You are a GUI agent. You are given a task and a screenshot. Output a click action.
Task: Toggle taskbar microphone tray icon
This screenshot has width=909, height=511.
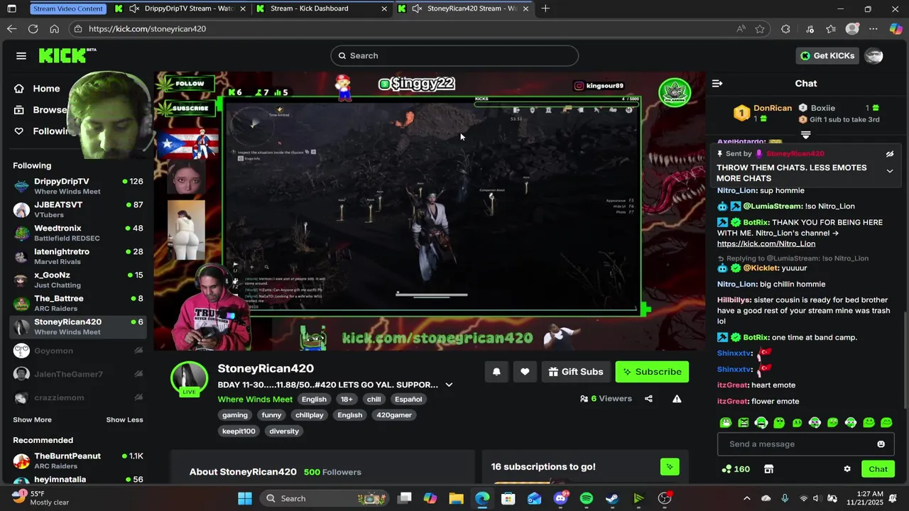point(785,498)
